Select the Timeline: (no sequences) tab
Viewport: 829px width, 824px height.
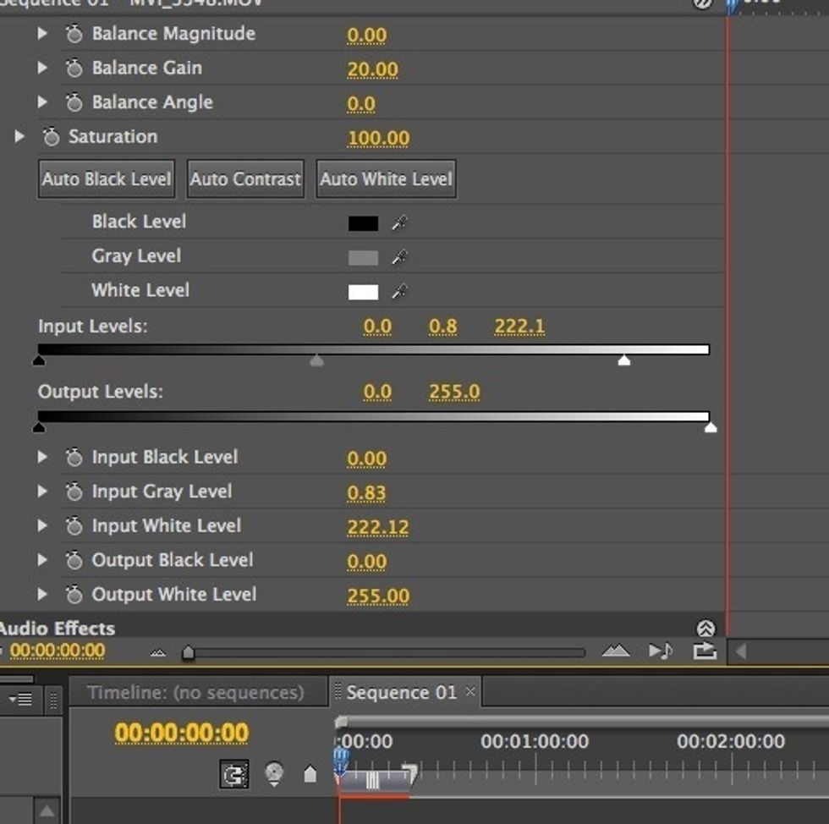click(199, 691)
